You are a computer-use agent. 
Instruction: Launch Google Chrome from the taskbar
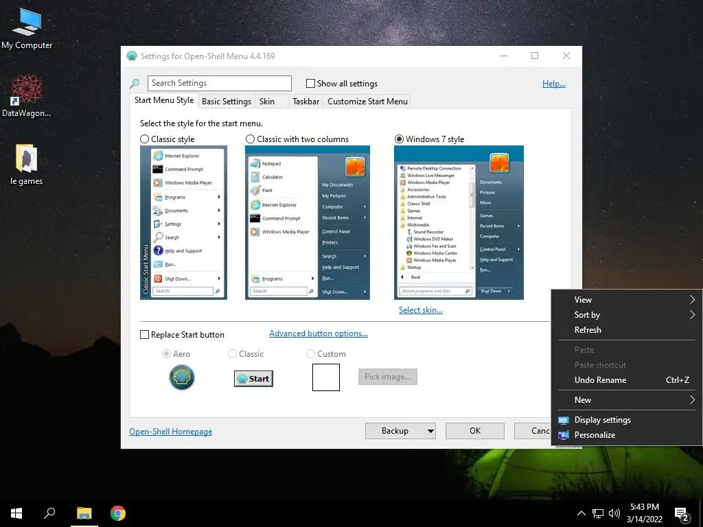[118, 513]
